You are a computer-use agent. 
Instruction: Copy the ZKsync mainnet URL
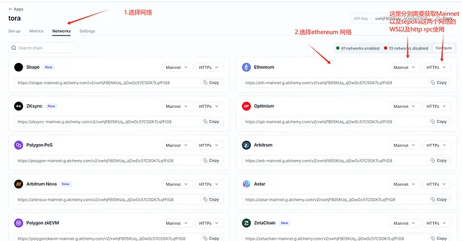pyautogui.click(x=211, y=121)
